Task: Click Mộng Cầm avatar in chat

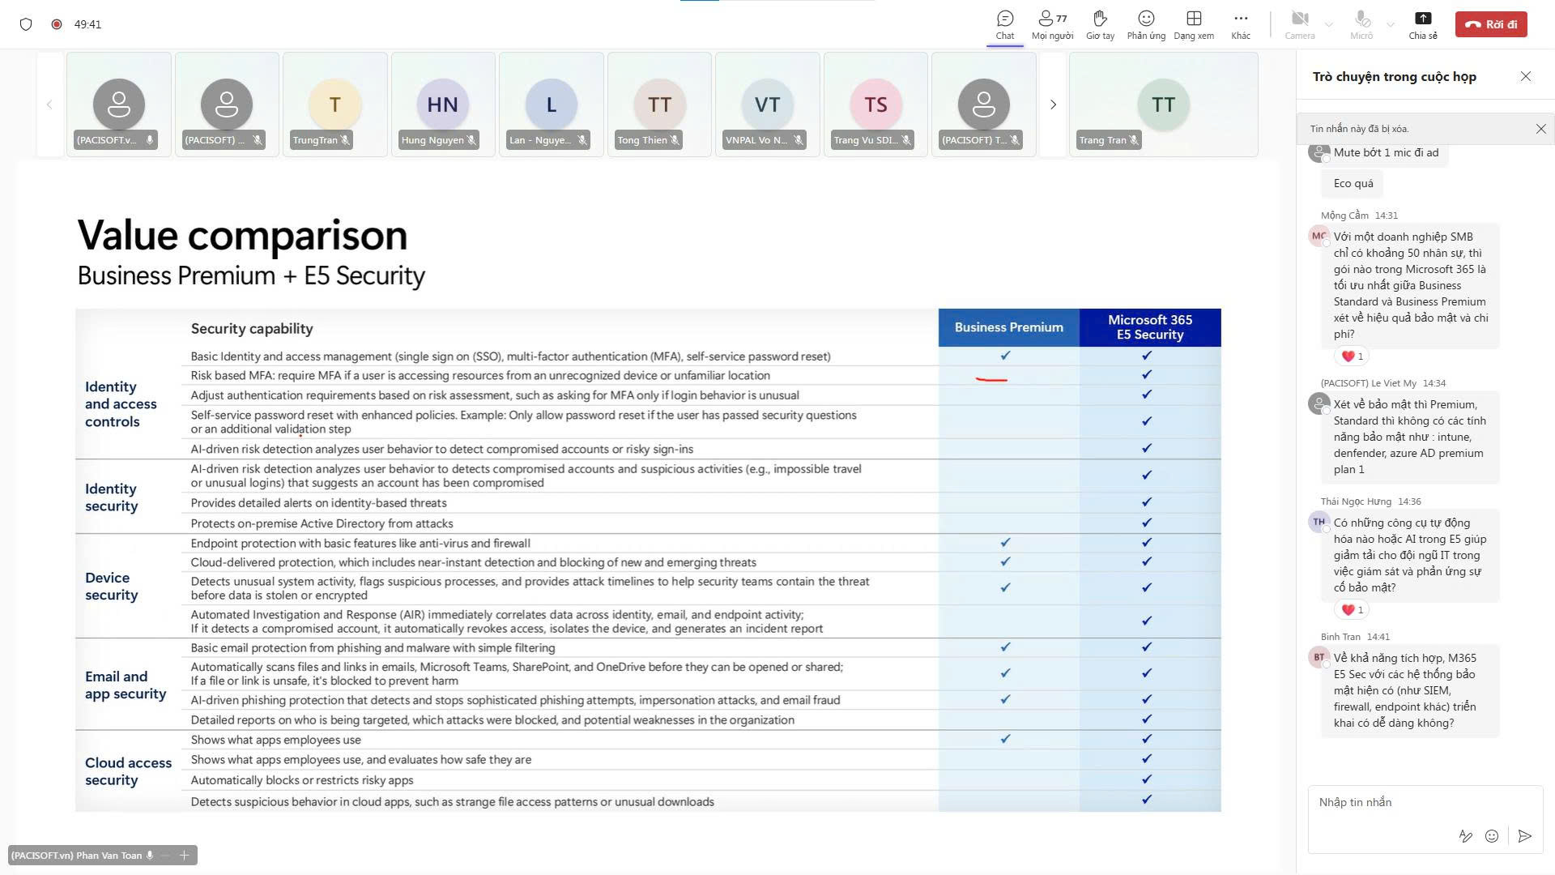Action: point(1319,237)
